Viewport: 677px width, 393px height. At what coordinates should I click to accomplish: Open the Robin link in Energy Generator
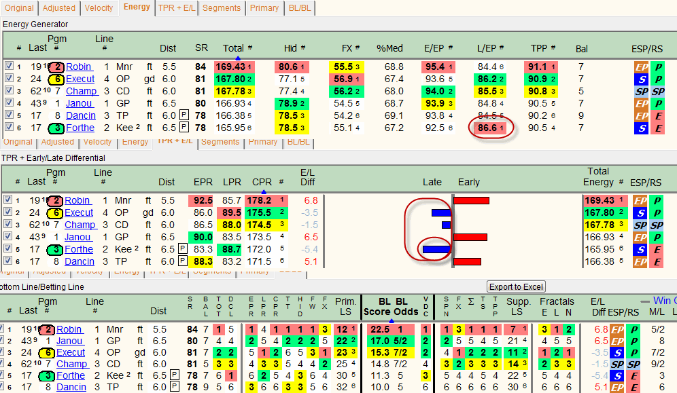coord(79,67)
